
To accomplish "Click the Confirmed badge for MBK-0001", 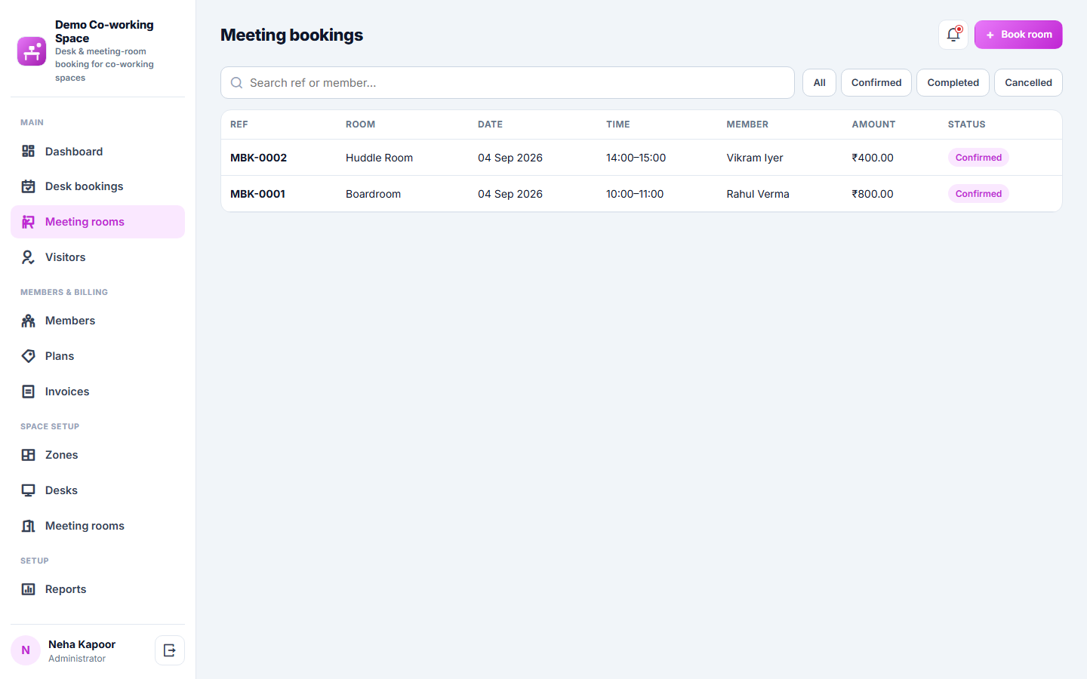I will click(978, 194).
